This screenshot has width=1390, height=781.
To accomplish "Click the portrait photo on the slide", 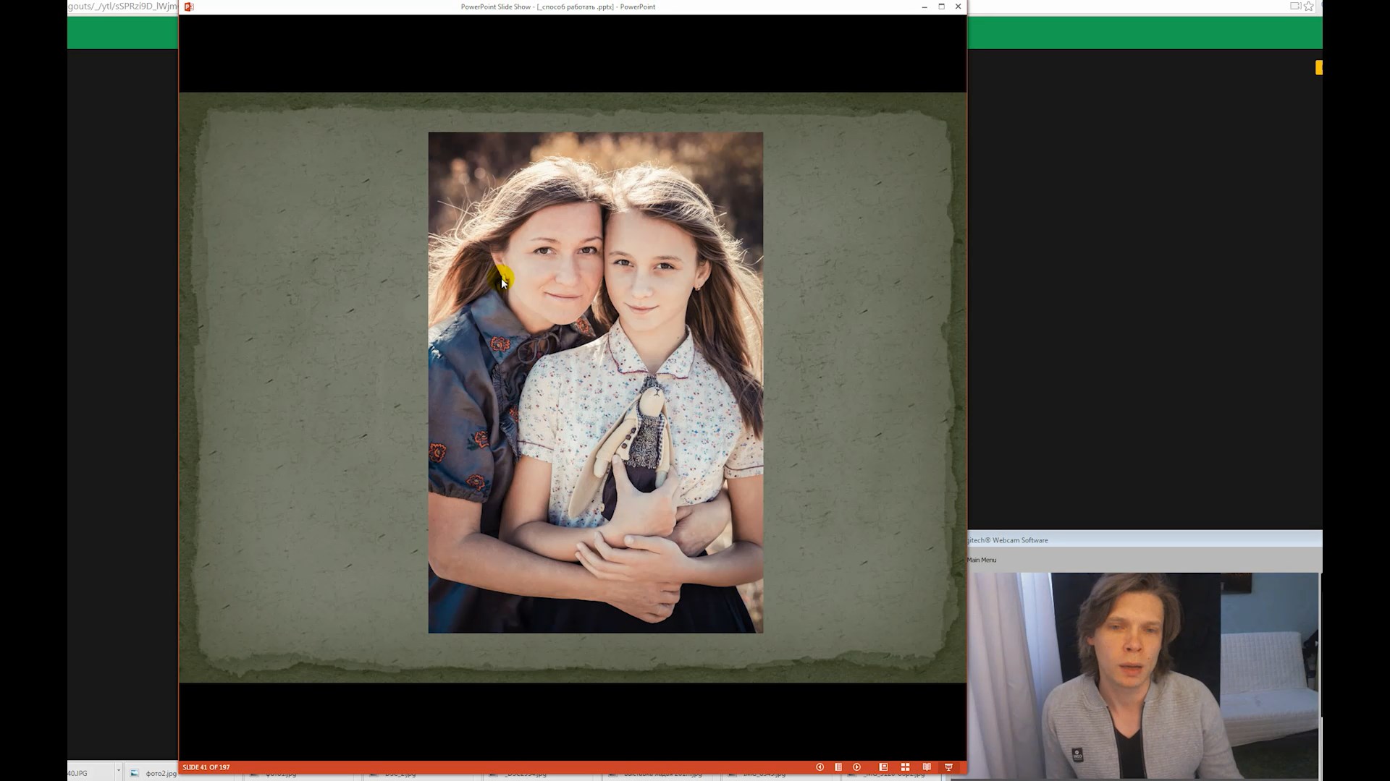I will 595,382.
